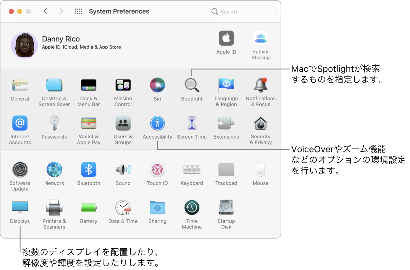Open the Apple ID pane
410x270 pixels.
tap(226, 38)
